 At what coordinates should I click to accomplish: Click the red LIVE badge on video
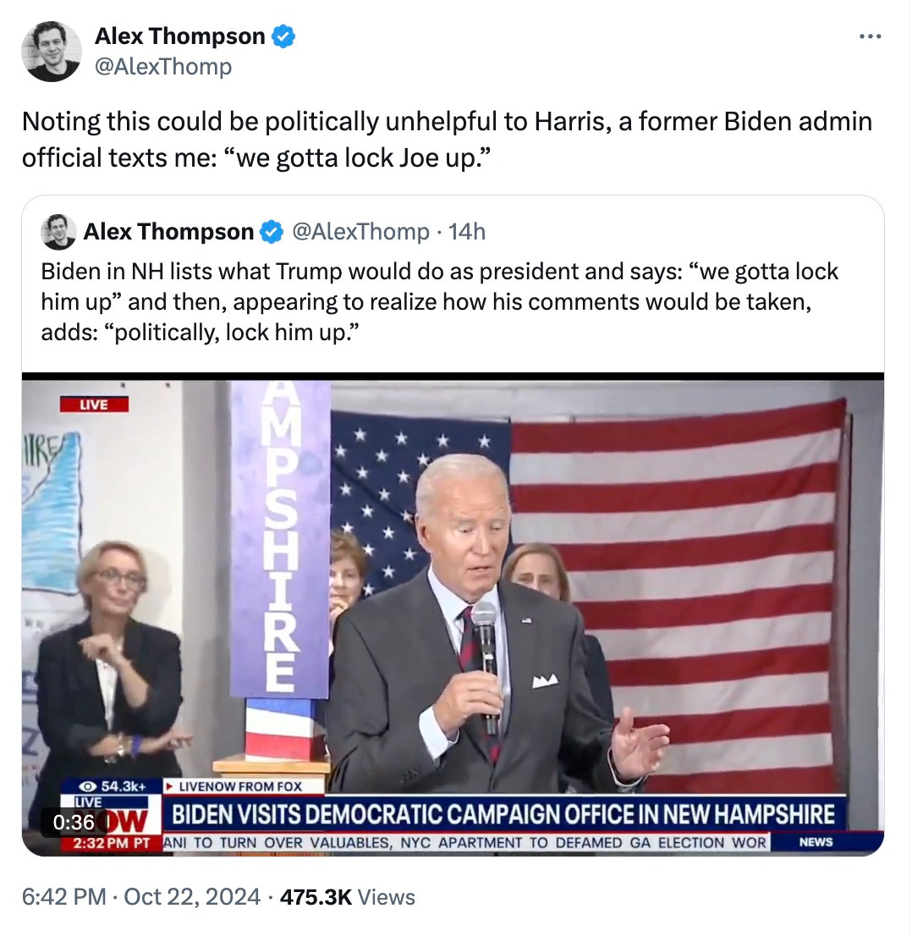click(x=94, y=405)
